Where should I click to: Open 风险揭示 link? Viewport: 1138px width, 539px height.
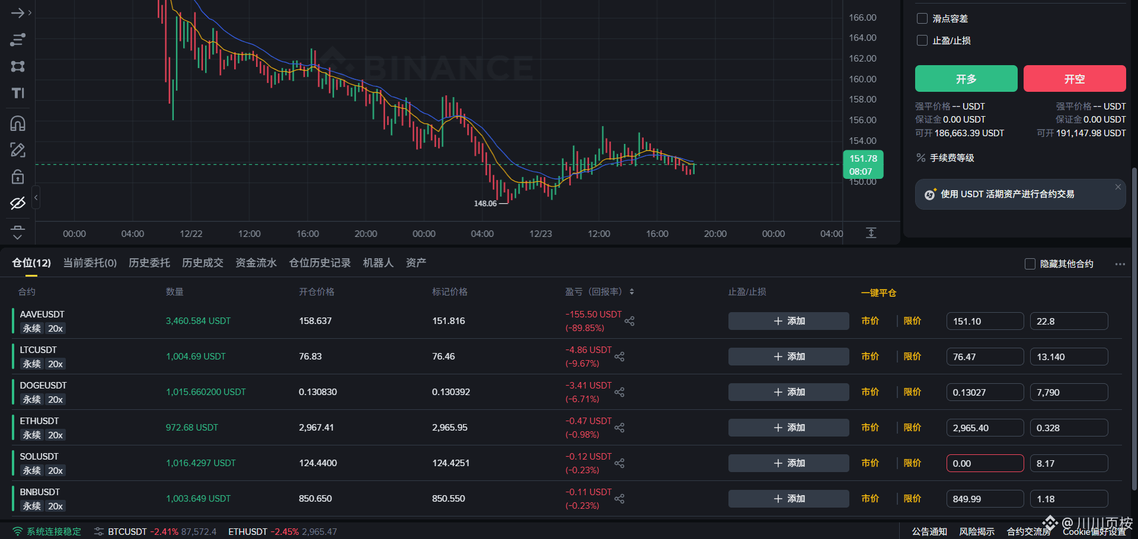click(977, 531)
